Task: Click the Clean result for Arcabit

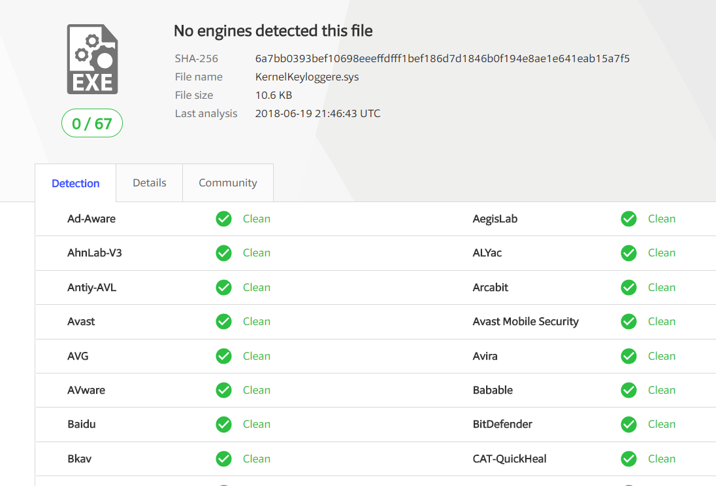Action: (x=662, y=288)
